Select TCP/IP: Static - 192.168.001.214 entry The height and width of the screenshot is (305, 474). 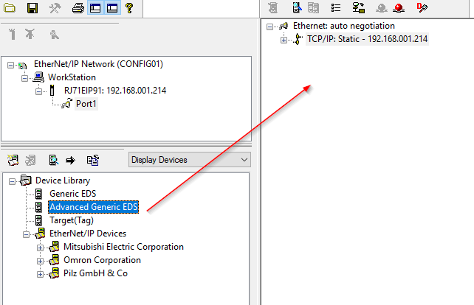(367, 39)
